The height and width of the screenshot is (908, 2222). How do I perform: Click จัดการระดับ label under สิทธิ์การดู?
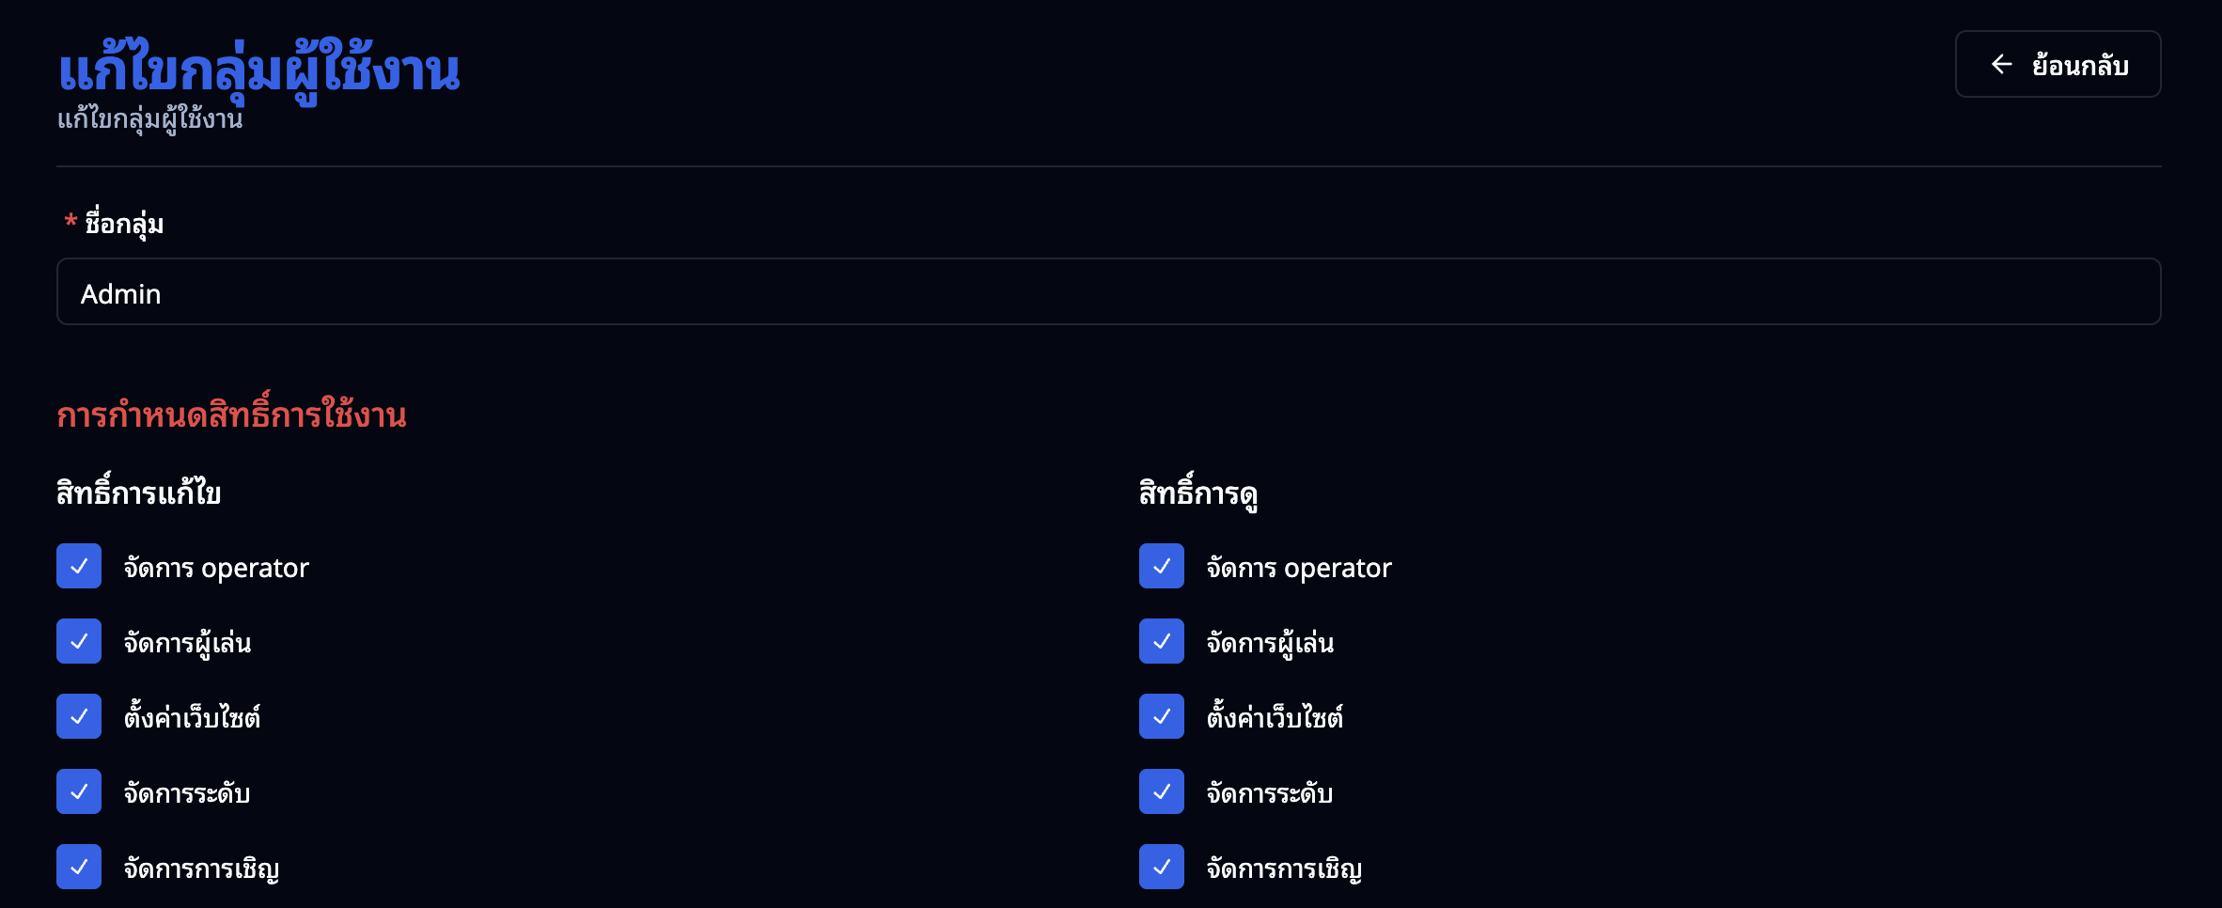click(x=1269, y=793)
